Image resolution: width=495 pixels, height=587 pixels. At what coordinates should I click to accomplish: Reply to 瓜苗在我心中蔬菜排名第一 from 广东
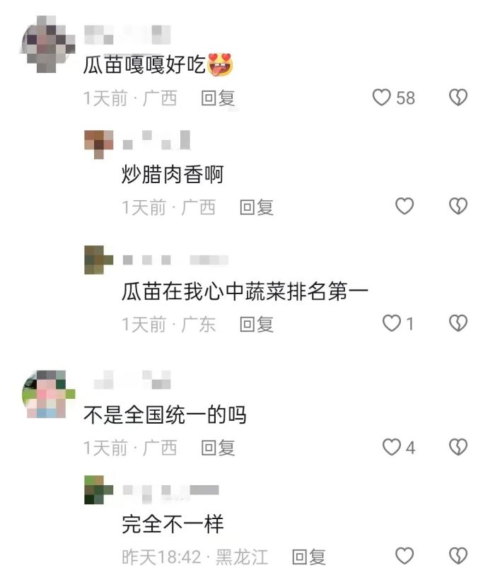(257, 324)
